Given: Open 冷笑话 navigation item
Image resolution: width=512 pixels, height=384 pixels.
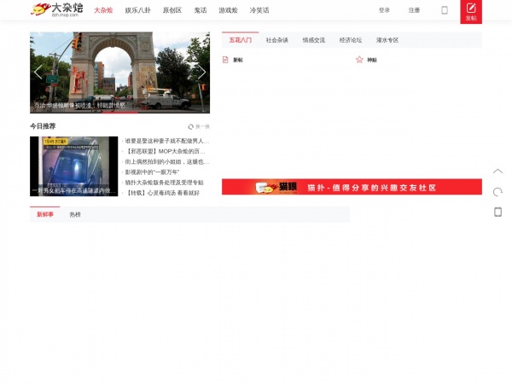Looking at the screenshot, I should (259, 10).
